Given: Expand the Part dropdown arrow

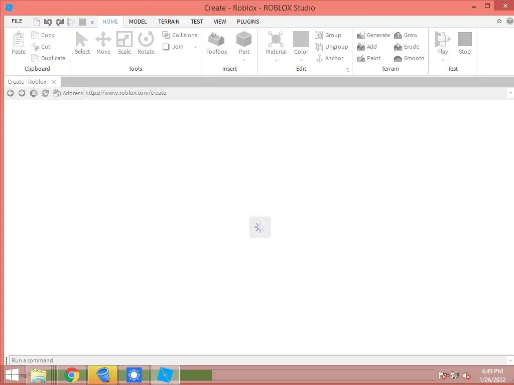Looking at the screenshot, I should pos(244,60).
